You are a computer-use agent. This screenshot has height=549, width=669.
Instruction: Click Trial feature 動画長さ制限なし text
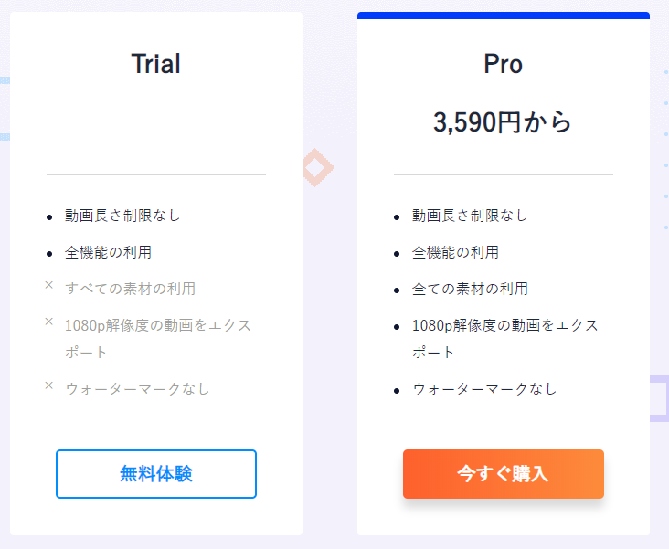click(x=122, y=216)
